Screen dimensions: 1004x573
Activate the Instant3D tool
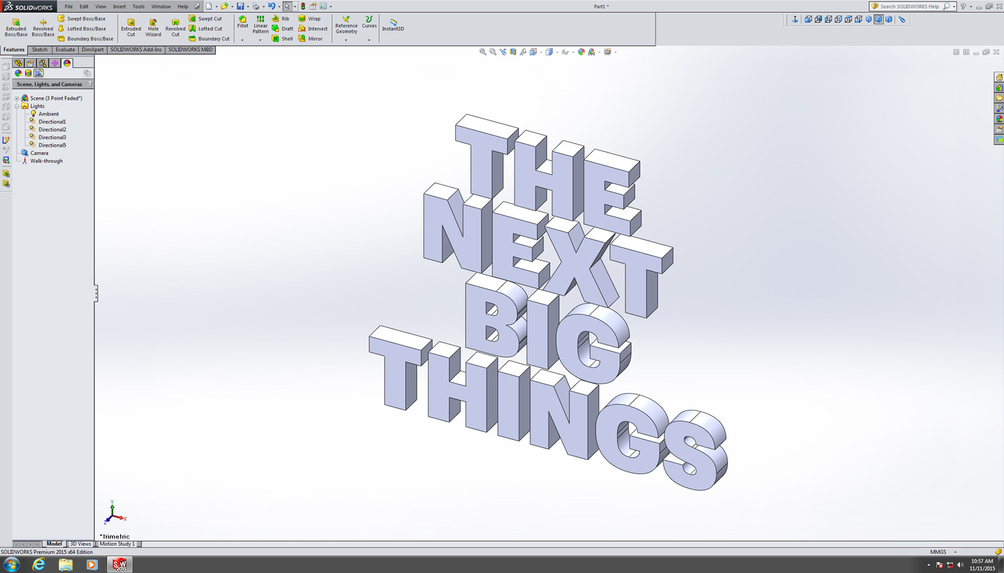(x=393, y=24)
